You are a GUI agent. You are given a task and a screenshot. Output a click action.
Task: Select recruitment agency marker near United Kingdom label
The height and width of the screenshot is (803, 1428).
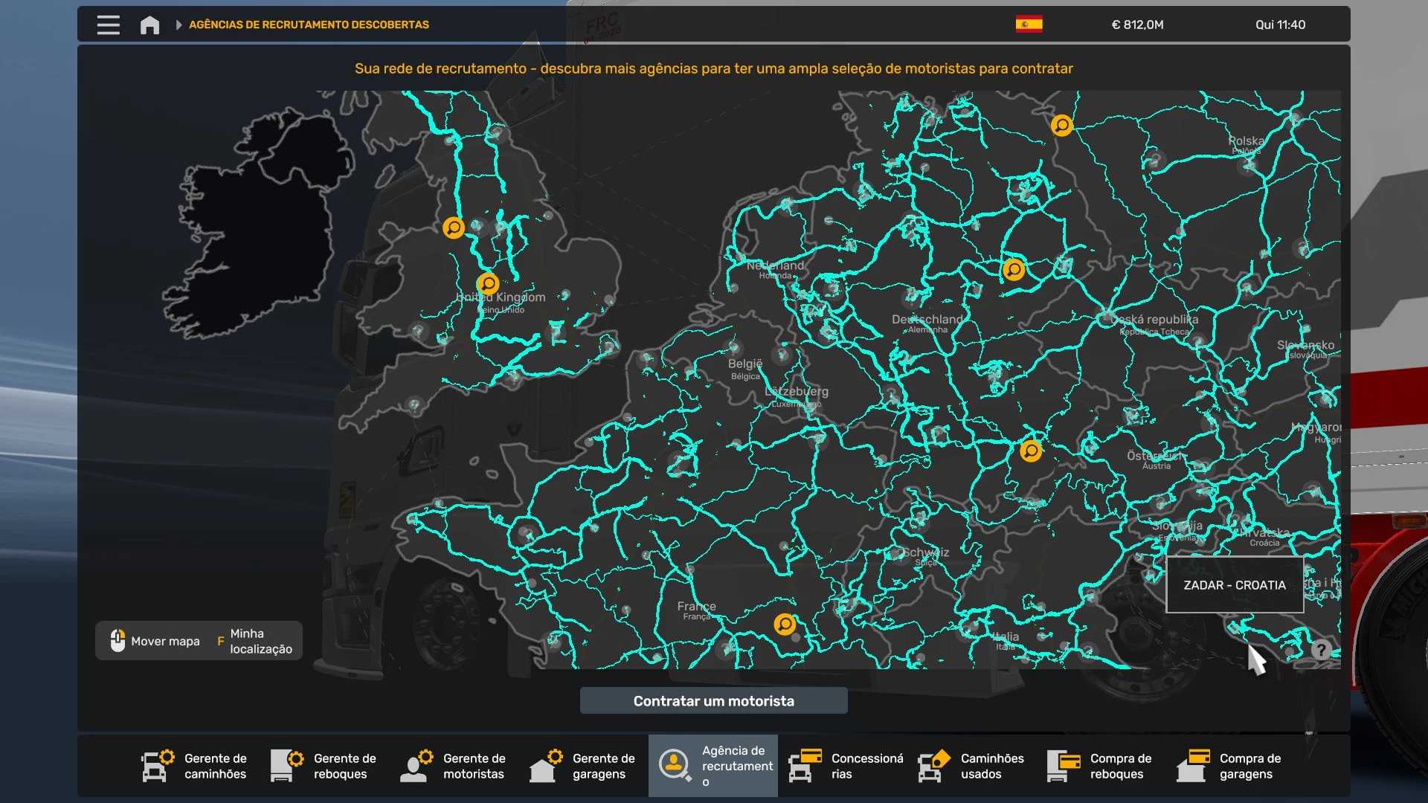click(x=488, y=283)
